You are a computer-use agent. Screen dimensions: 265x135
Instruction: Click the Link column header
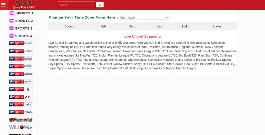click(185, 26)
